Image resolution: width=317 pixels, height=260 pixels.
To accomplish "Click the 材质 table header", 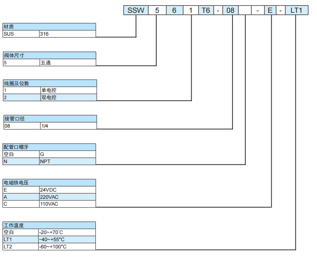I will [x=49, y=27].
